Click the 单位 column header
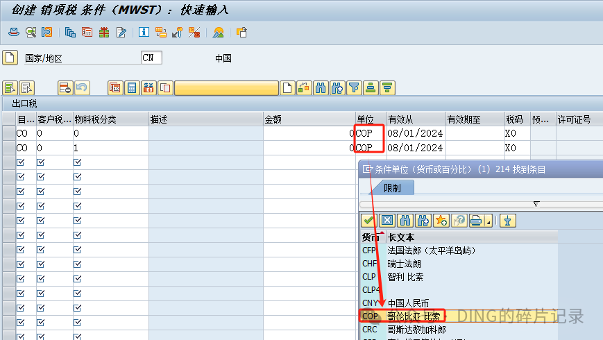 coord(371,119)
